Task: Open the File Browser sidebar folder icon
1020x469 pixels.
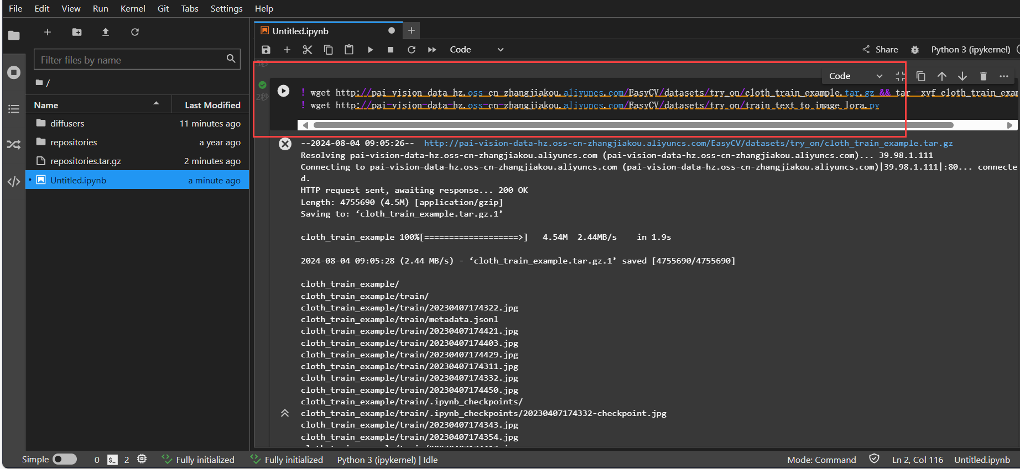Action: pos(14,35)
